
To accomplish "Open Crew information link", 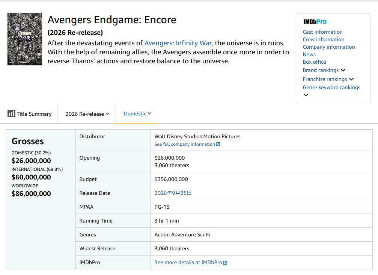I will click(x=324, y=39).
